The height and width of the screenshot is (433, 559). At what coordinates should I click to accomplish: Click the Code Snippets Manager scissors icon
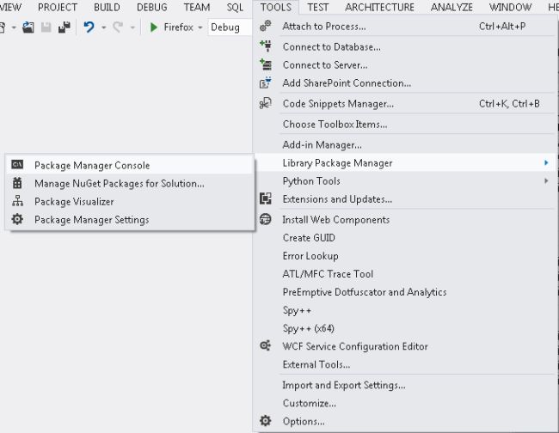266,104
